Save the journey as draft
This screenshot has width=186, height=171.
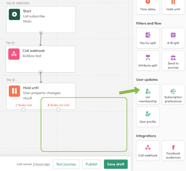pyautogui.click(x=116, y=164)
